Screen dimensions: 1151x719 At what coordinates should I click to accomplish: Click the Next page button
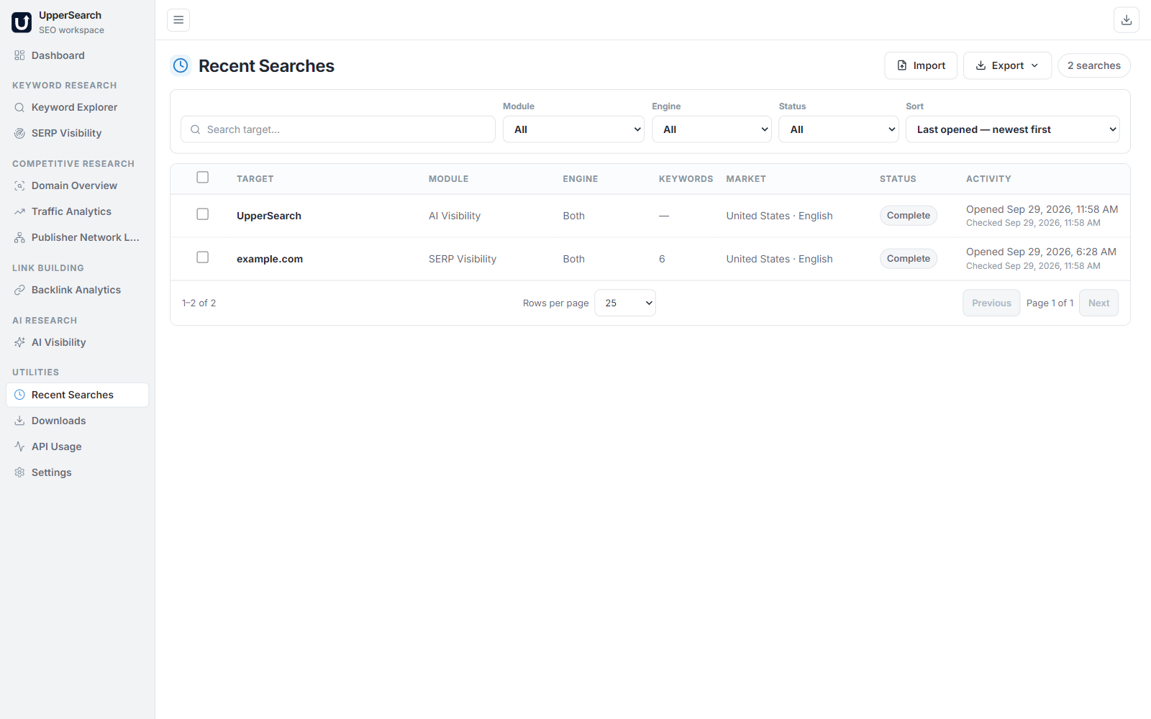tap(1098, 303)
